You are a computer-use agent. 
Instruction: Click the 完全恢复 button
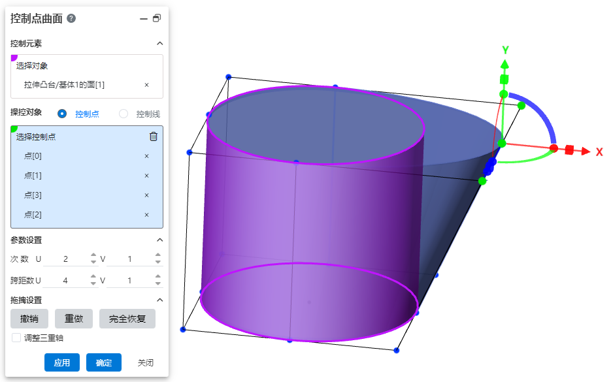127,319
